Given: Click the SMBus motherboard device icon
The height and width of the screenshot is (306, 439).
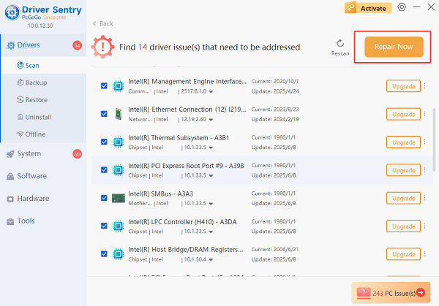Looking at the screenshot, I should tap(118, 198).
